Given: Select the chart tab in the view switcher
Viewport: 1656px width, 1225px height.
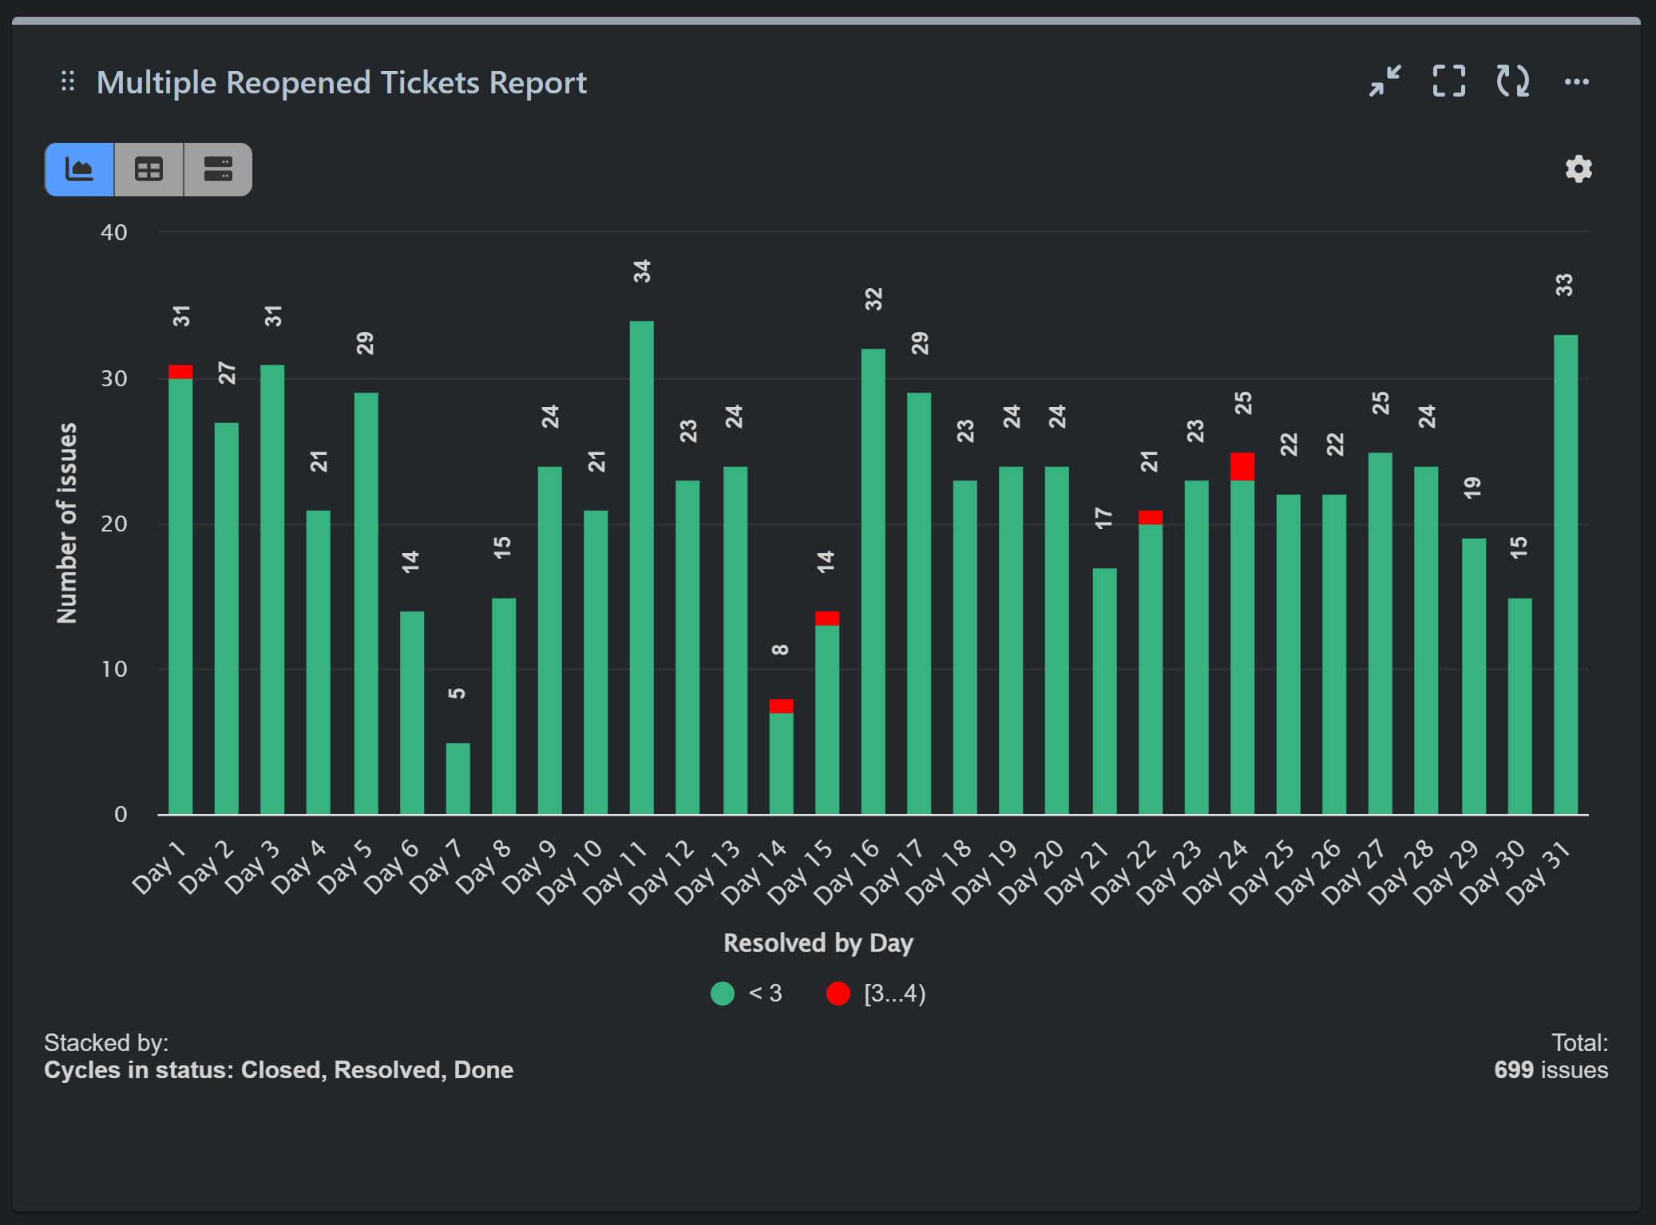Looking at the screenshot, I should (79, 168).
